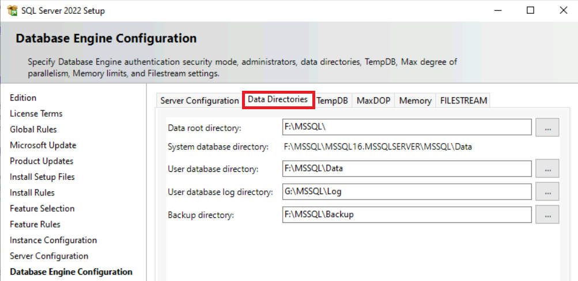Viewport: 578px width, 281px height.
Task: Click the System database directory path text
Action: click(x=378, y=148)
